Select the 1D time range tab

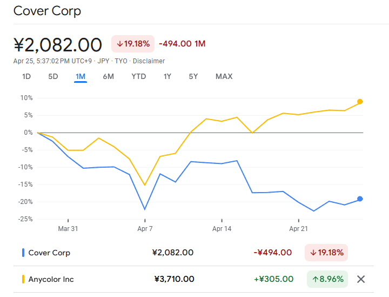coord(26,76)
